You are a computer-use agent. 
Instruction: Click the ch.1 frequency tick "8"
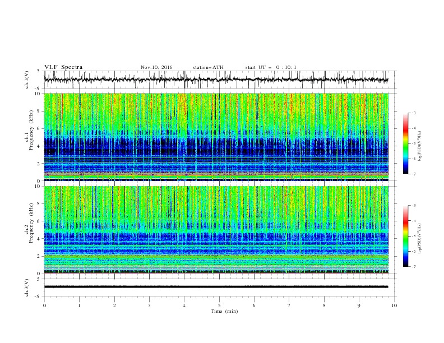pyautogui.click(x=39, y=111)
